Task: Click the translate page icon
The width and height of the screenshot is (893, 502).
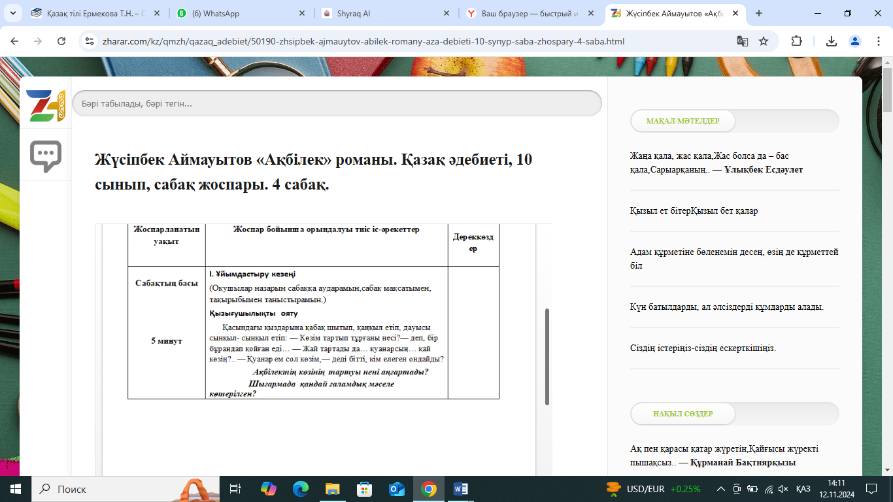Action: (x=743, y=41)
